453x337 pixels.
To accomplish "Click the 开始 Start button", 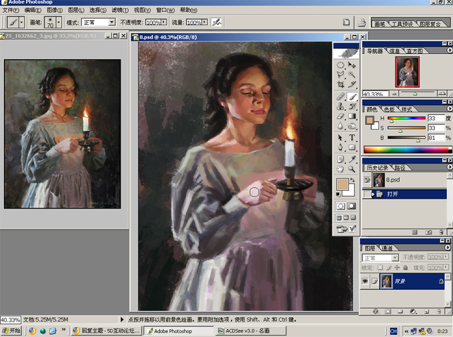I will (x=11, y=330).
